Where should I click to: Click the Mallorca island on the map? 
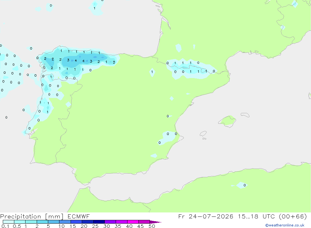[x=227, y=121]
